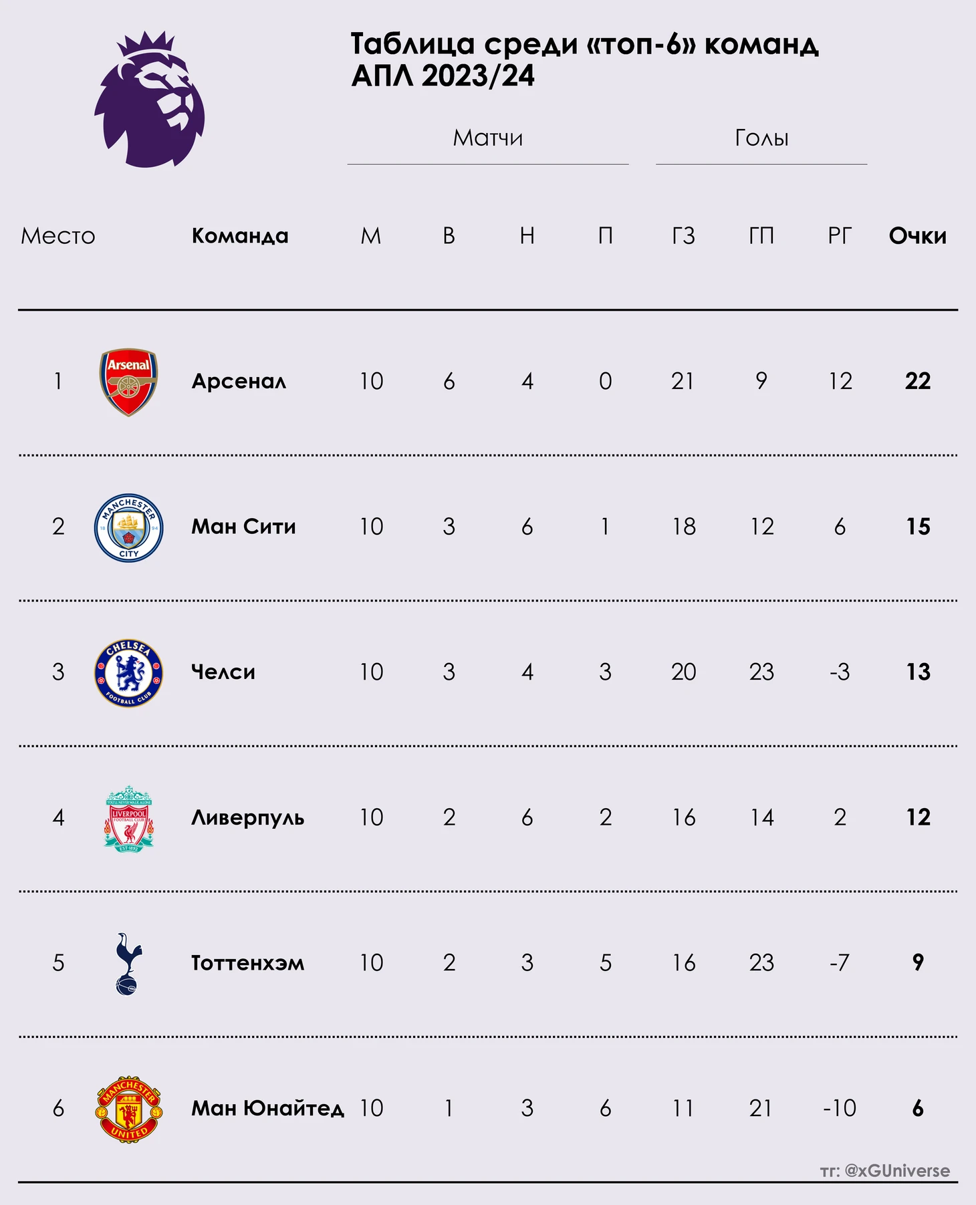Image resolution: width=976 pixels, height=1205 pixels.
Task: Select the Голы group heading
Action: pyautogui.click(x=762, y=138)
